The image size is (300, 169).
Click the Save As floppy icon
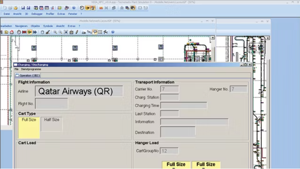click(28, 8)
